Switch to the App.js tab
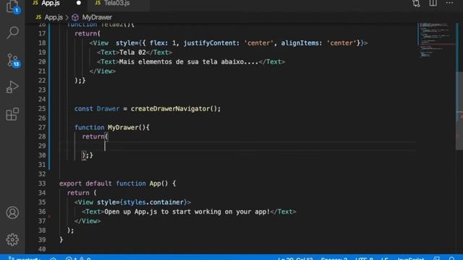 [50, 3]
